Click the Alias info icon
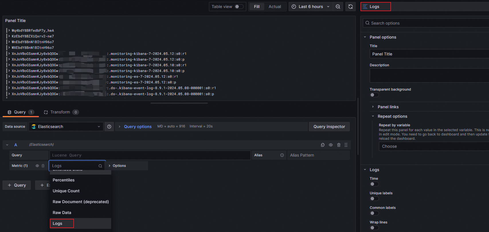Image resolution: width=489 pixels, height=232 pixels. [282, 155]
